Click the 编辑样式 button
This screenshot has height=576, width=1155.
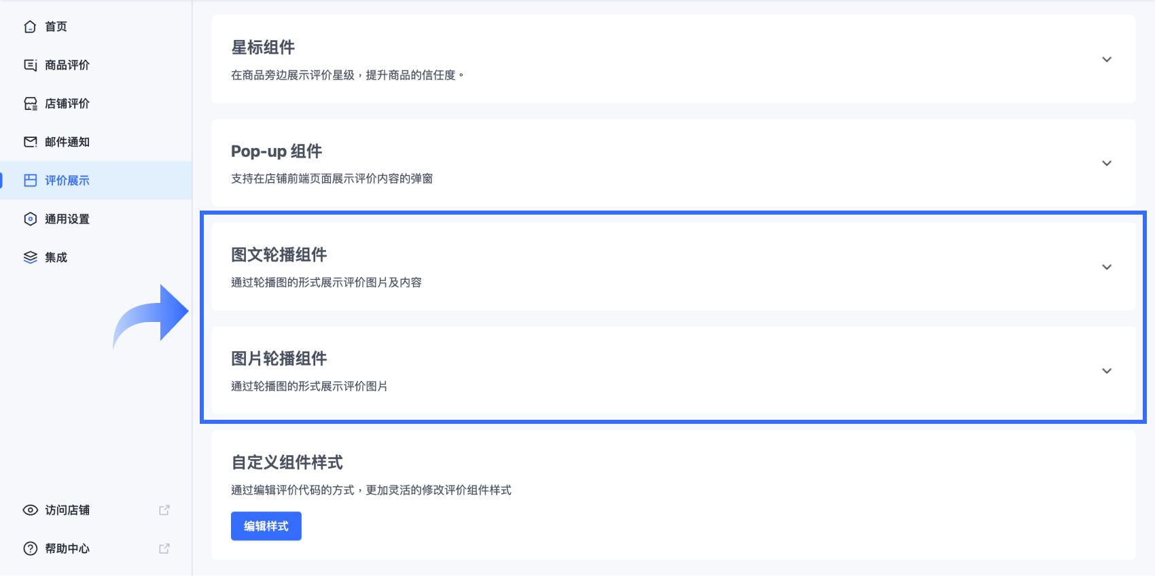pyautogui.click(x=266, y=526)
